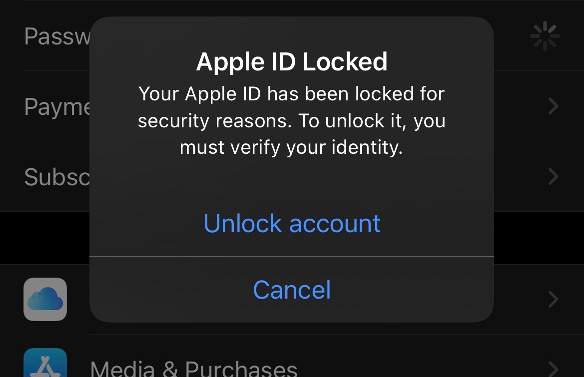Open iCloud via its cloud icon

(45, 299)
